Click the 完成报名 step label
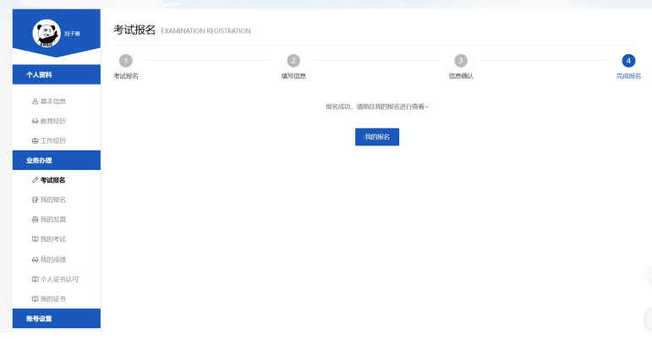This screenshot has height=339, width=652. 628,76
